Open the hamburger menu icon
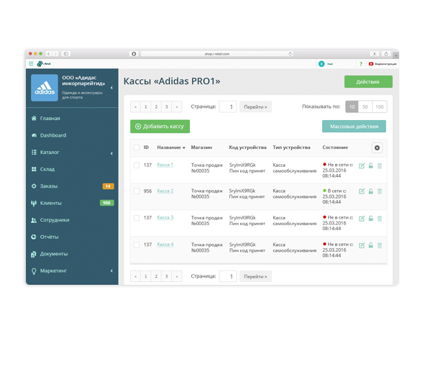 31,64
